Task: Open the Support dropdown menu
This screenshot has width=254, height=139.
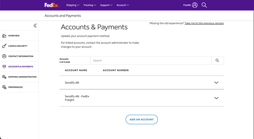Action: point(106,5)
